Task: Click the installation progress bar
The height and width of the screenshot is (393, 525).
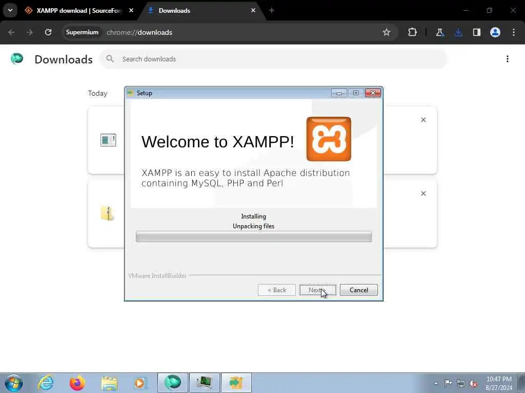Action: [253, 236]
